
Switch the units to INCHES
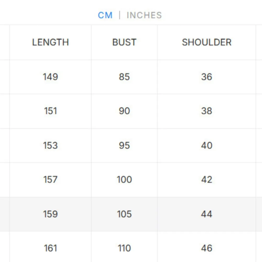pyautogui.click(x=144, y=15)
